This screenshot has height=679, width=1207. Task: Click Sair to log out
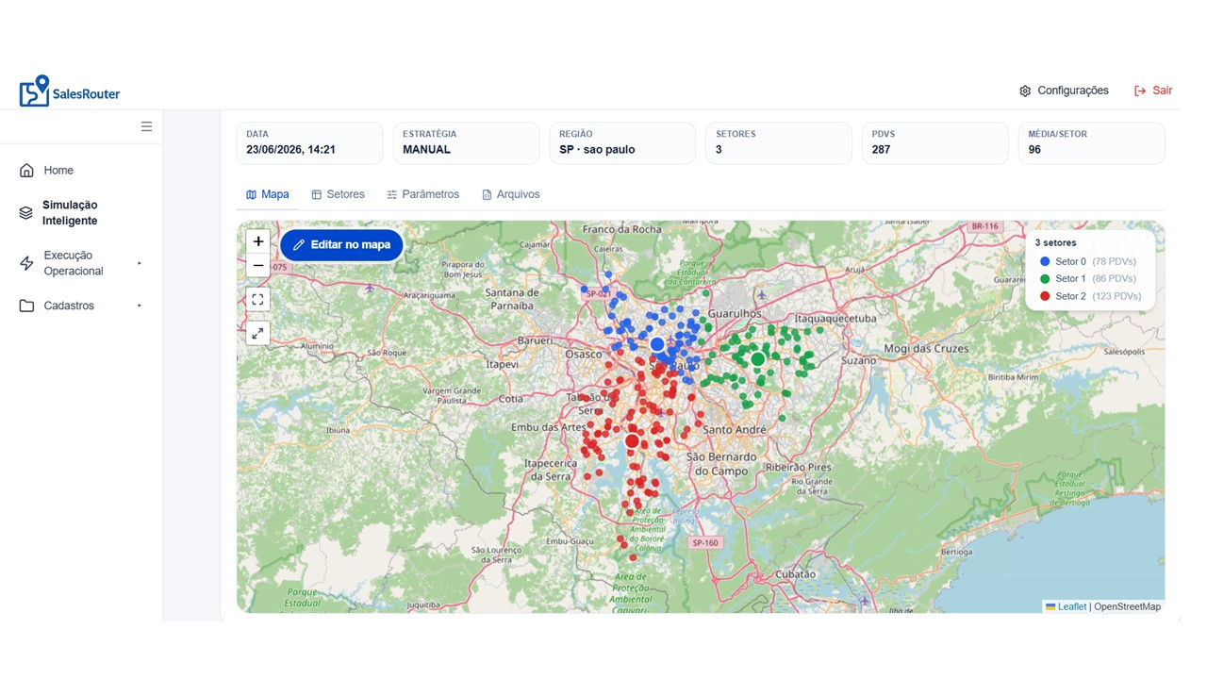tap(1153, 91)
